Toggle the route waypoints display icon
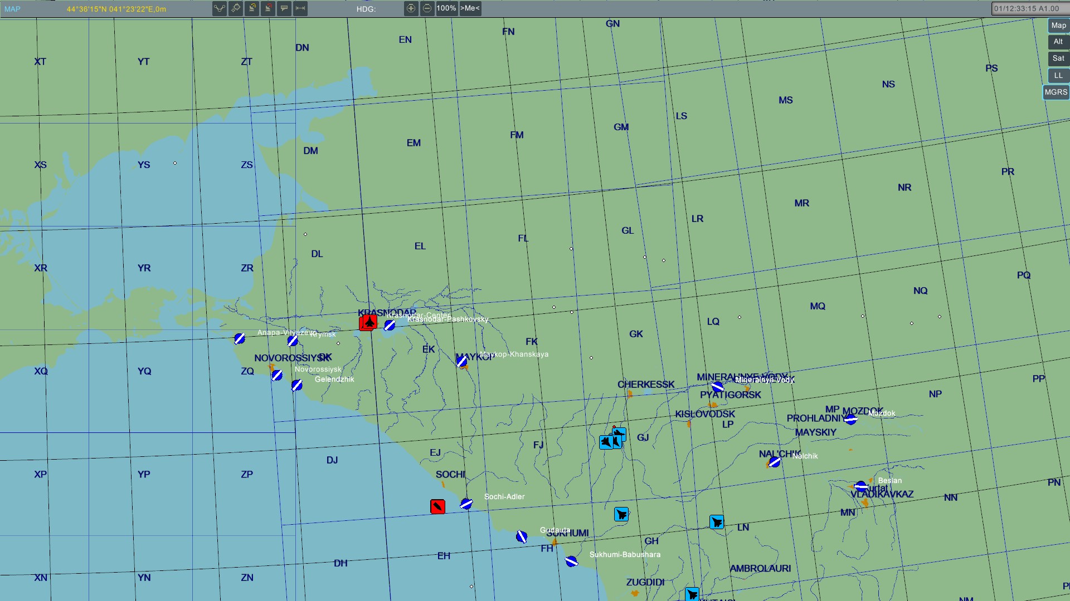This screenshot has width=1070, height=601. tap(220, 8)
